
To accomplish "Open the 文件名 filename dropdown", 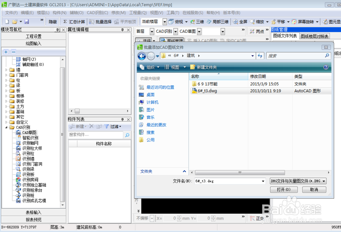I will pyautogui.click(x=263, y=181).
